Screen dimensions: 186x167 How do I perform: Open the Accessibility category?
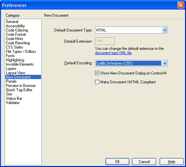click(15, 26)
